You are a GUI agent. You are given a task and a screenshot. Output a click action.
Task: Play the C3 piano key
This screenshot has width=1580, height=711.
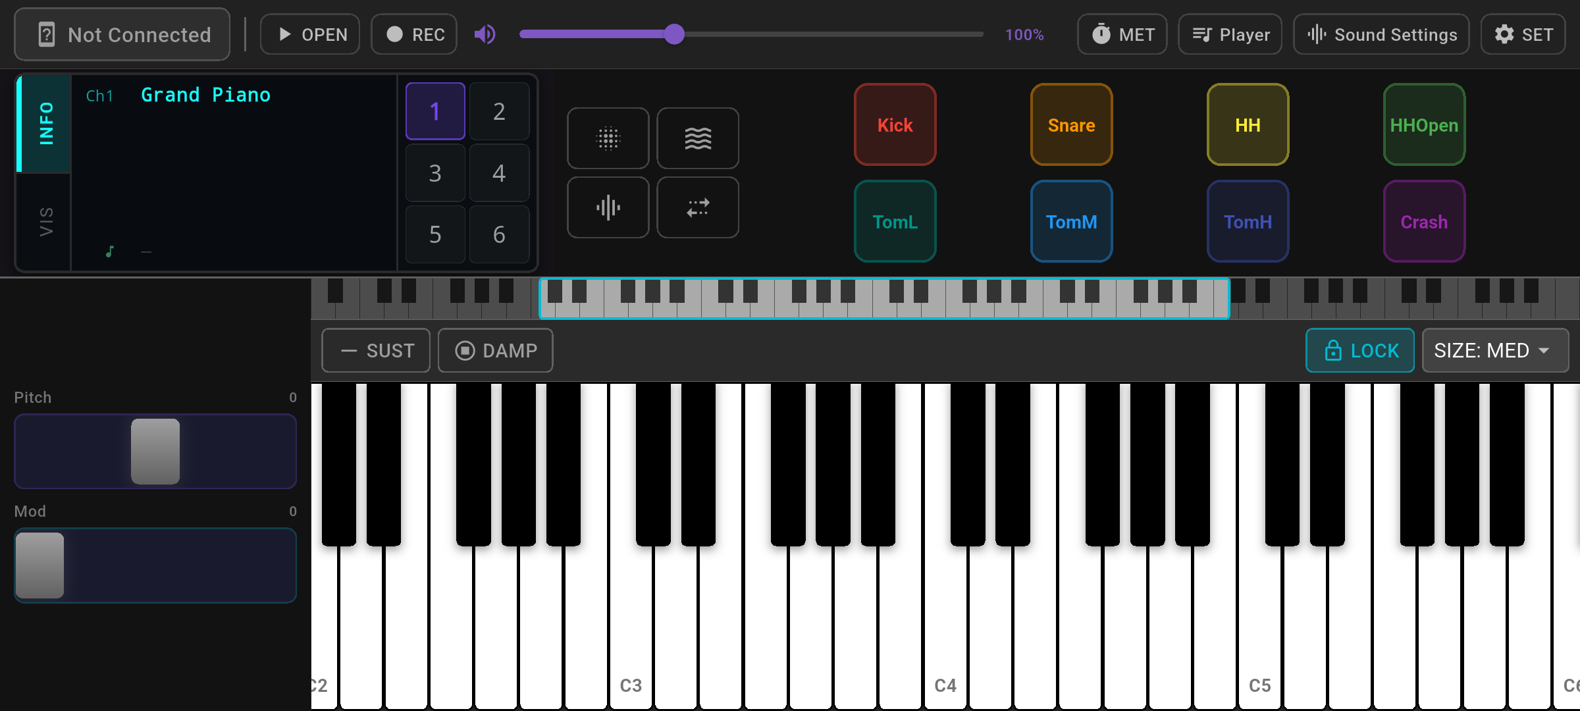(631, 625)
